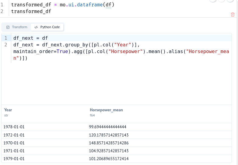Switch to the Transform tab
The image size is (238, 165).
click(17, 27)
